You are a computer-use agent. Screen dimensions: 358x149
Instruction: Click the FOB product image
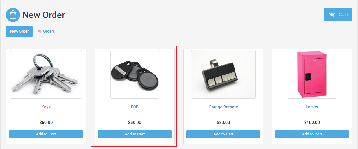(135, 74)
